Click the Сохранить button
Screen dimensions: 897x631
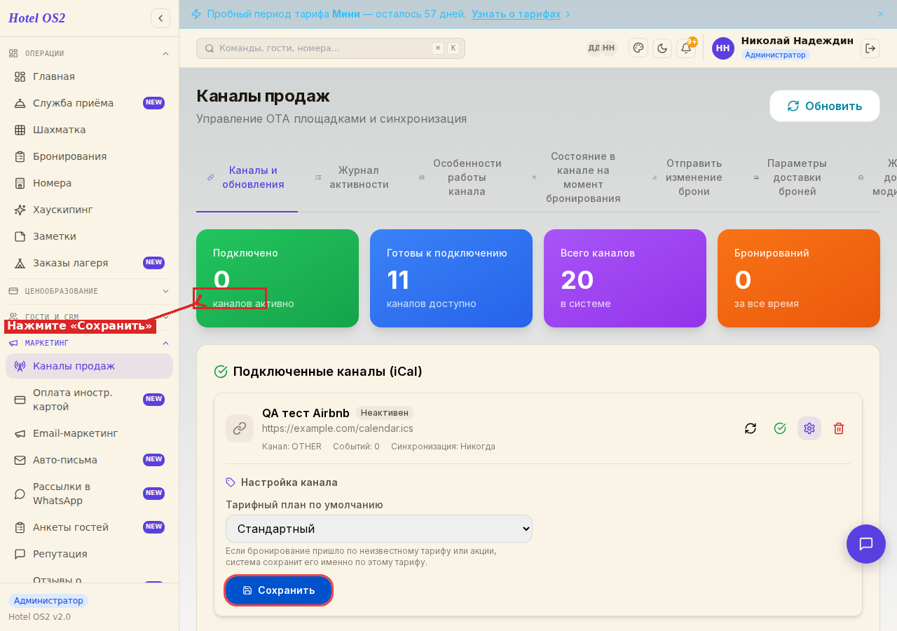click(278, 590)
